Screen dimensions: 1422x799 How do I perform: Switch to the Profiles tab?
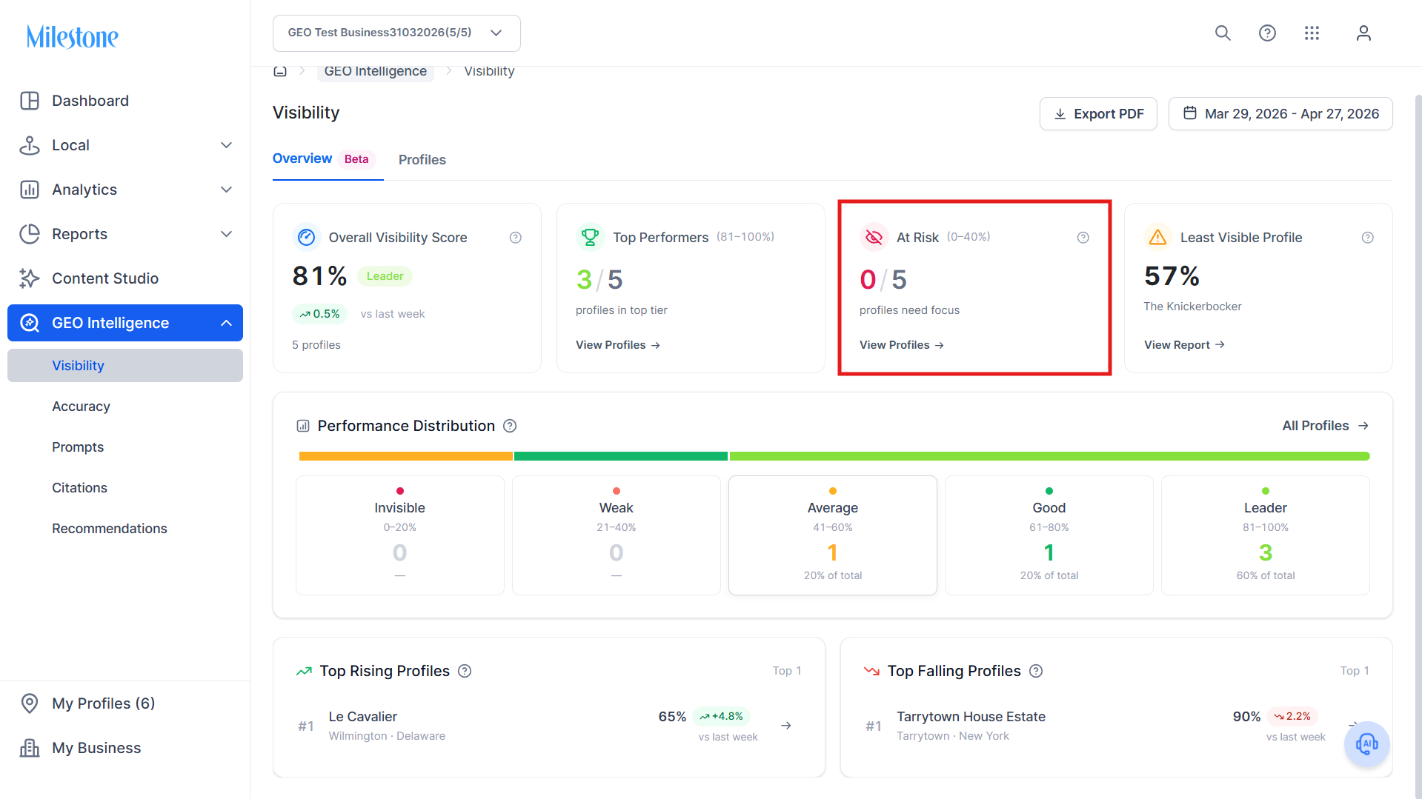pyautogui.click(x=422, y=160)
